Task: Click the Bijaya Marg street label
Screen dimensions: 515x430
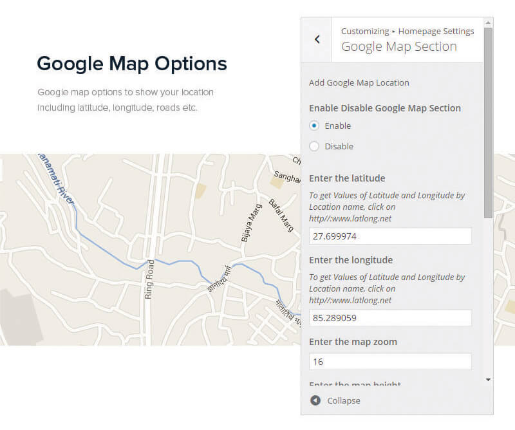Action: point(252,223)
